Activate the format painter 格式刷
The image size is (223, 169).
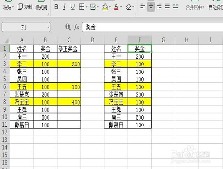pyautogui.click(x=41, y=7)
